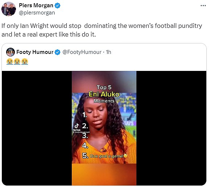Click the second crying emoji
210x187 pixels.
[17, 61]
